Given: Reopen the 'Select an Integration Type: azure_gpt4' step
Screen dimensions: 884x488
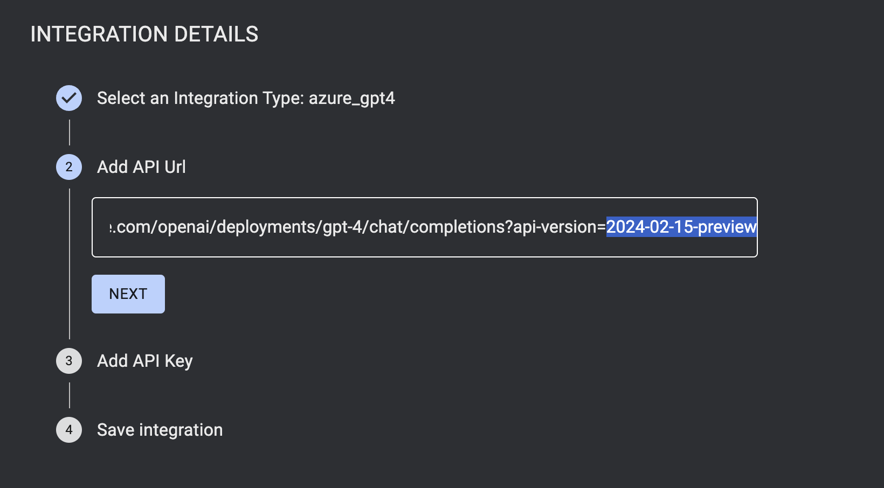Looking at the screenshot, I should point(245,99).
